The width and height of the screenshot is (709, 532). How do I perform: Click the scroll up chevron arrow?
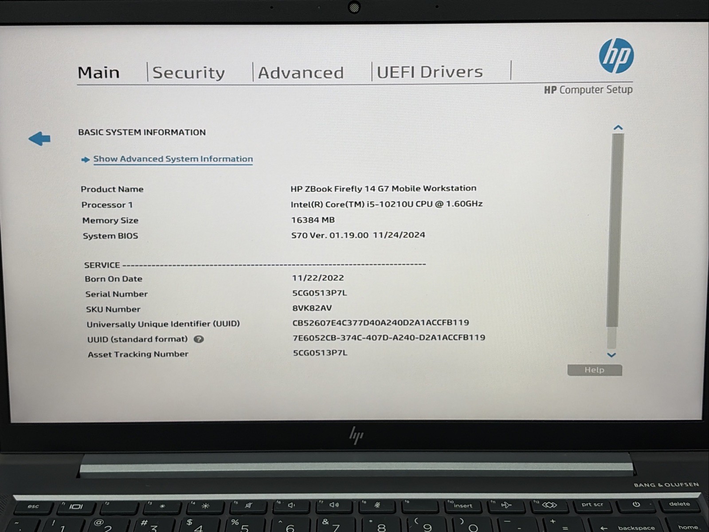[x=618, y=128]
